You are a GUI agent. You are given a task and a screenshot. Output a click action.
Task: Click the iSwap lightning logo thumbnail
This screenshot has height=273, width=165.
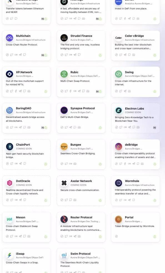9,255
